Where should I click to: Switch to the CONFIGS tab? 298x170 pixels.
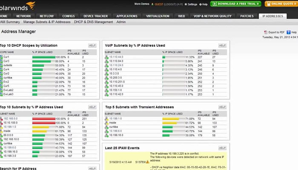(69, 16)
